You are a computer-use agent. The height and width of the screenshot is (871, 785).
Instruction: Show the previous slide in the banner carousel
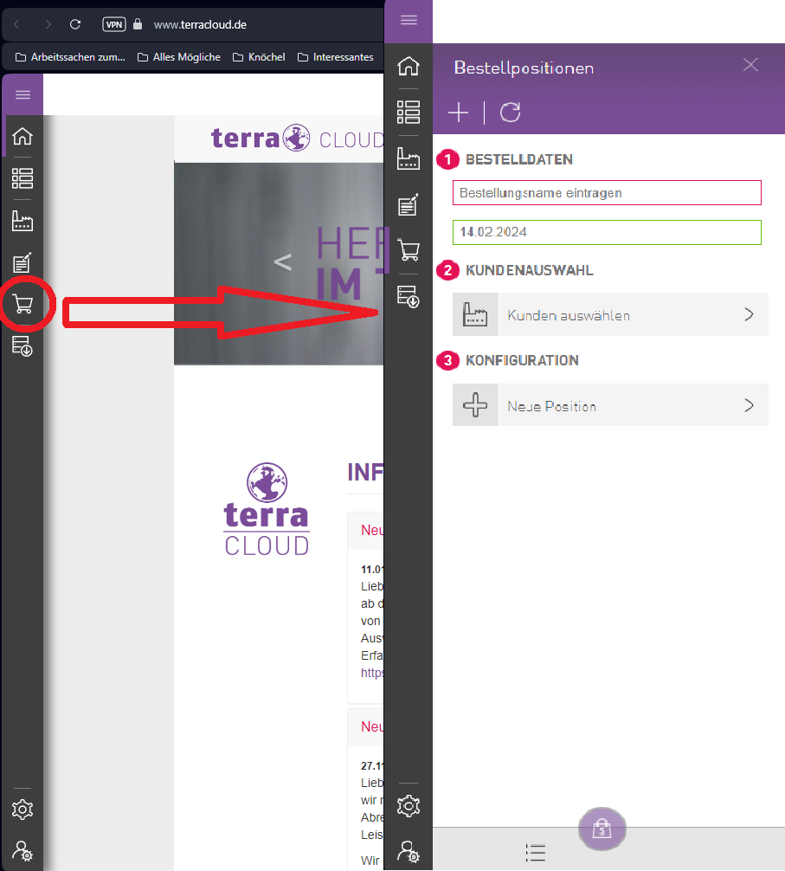pyautogui.click(x=282, y=261)
